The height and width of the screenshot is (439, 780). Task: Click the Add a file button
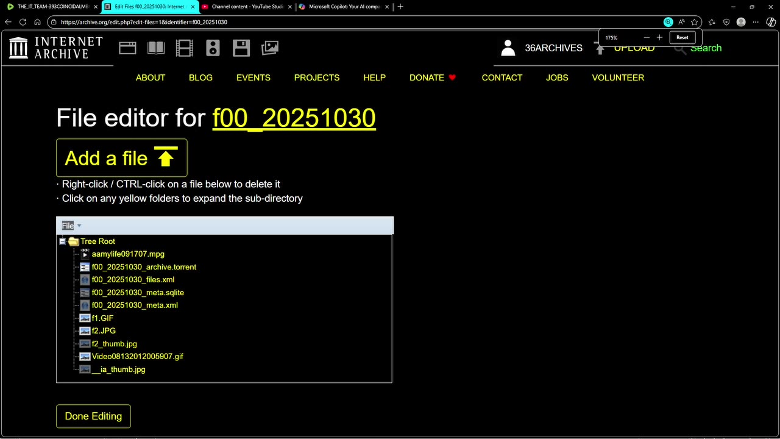(121, 158)
